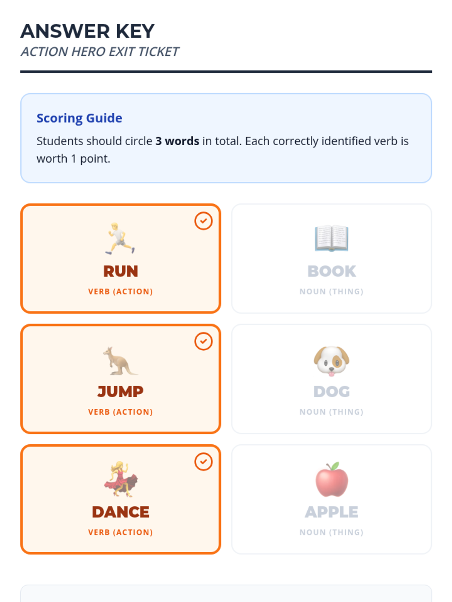
Task: Click the open book emoji icon
Action: pyautogui.click(x=331, y=239)
